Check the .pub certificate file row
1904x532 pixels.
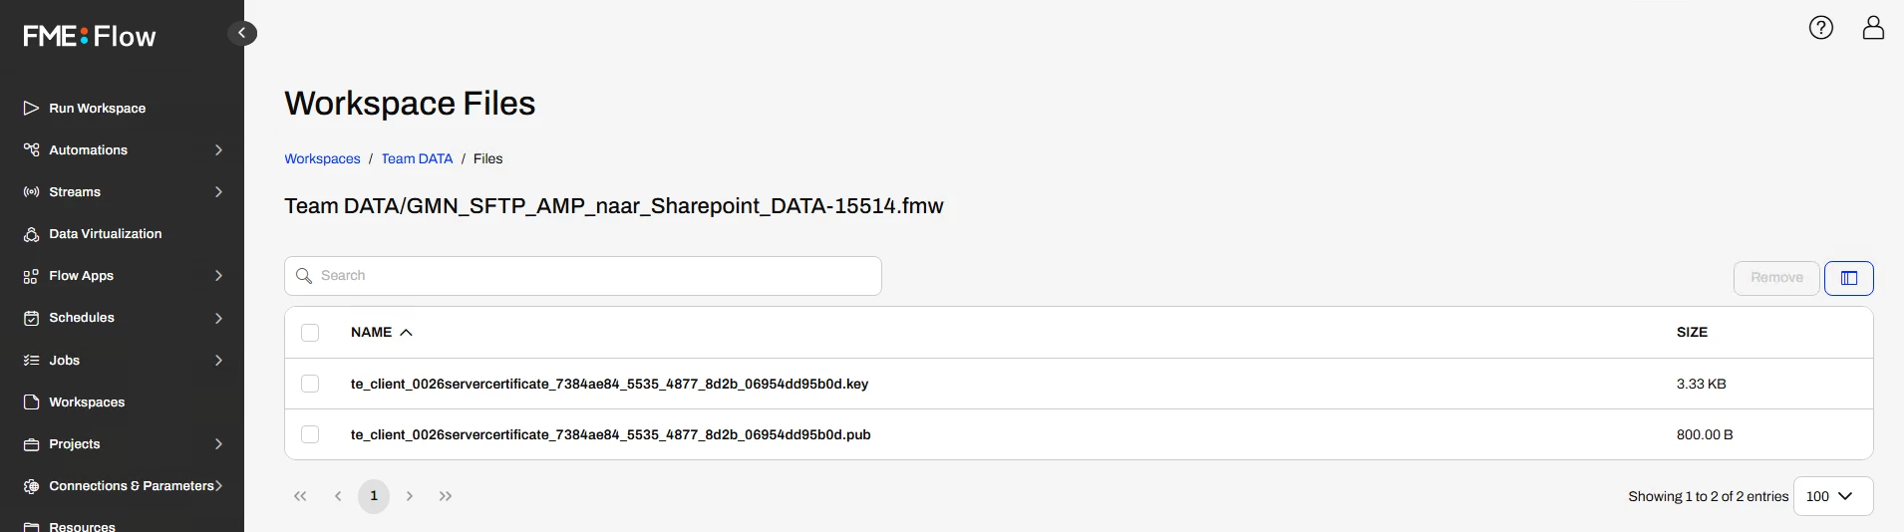310,434
